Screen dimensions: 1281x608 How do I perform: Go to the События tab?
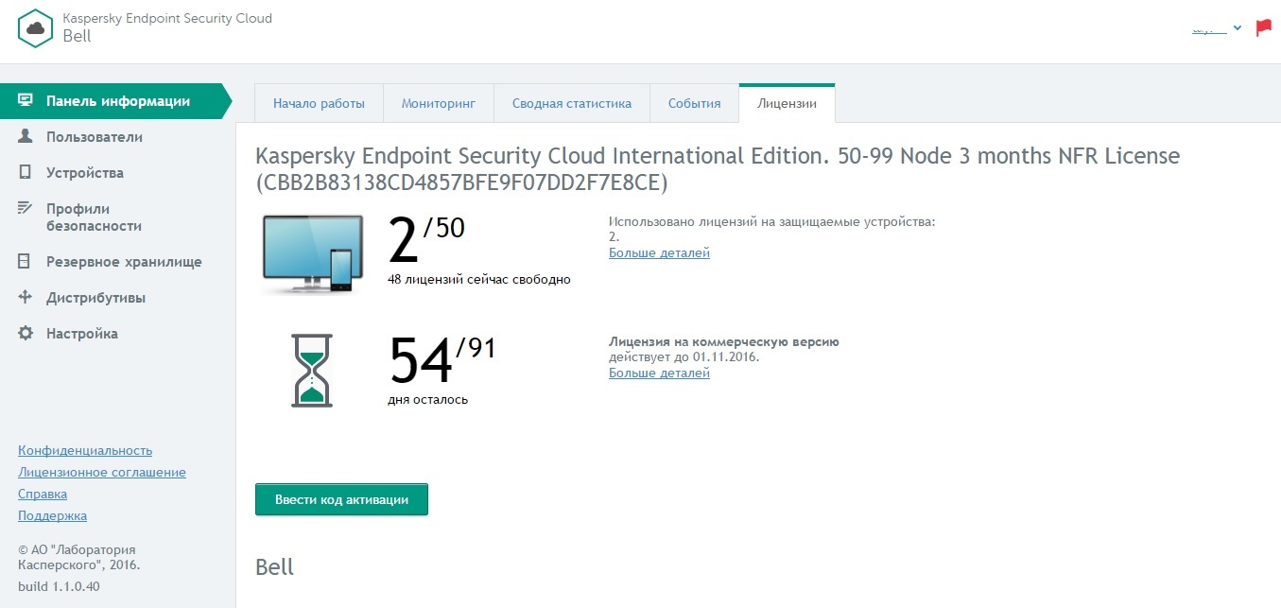694,104
